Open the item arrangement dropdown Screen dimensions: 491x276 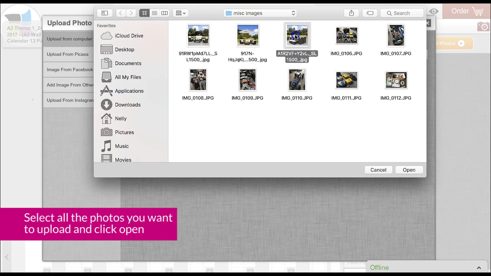(x=181, y=13)
